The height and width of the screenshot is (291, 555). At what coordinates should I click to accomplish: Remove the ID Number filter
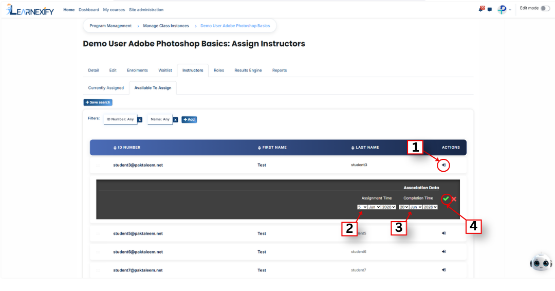point(140,120)
